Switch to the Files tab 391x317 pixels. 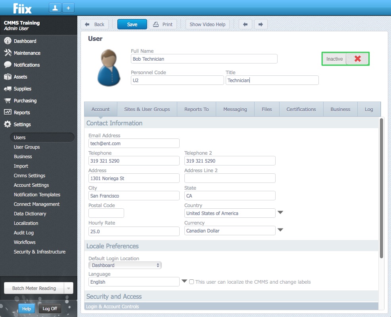point(267,109)
